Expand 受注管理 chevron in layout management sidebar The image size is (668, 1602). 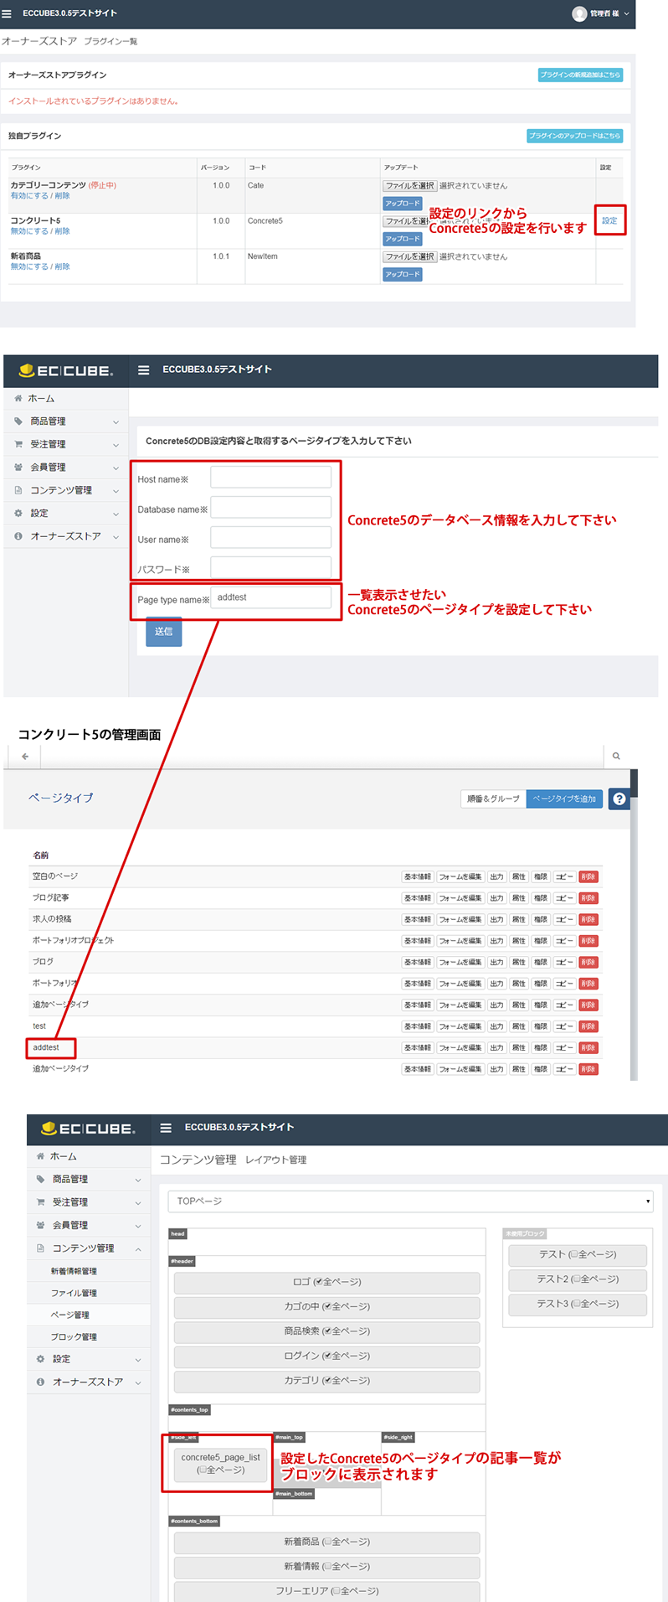[x=137, y=1202]
